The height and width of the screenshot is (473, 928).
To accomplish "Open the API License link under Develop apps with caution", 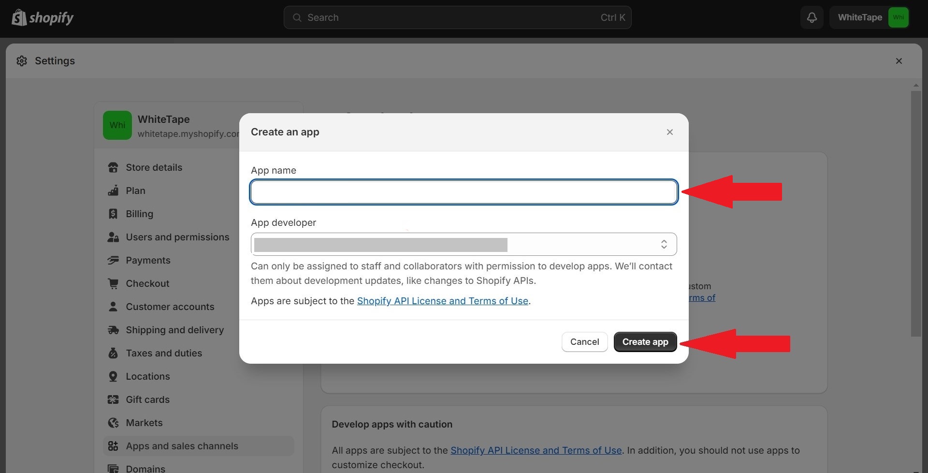I will pos(536,450).
